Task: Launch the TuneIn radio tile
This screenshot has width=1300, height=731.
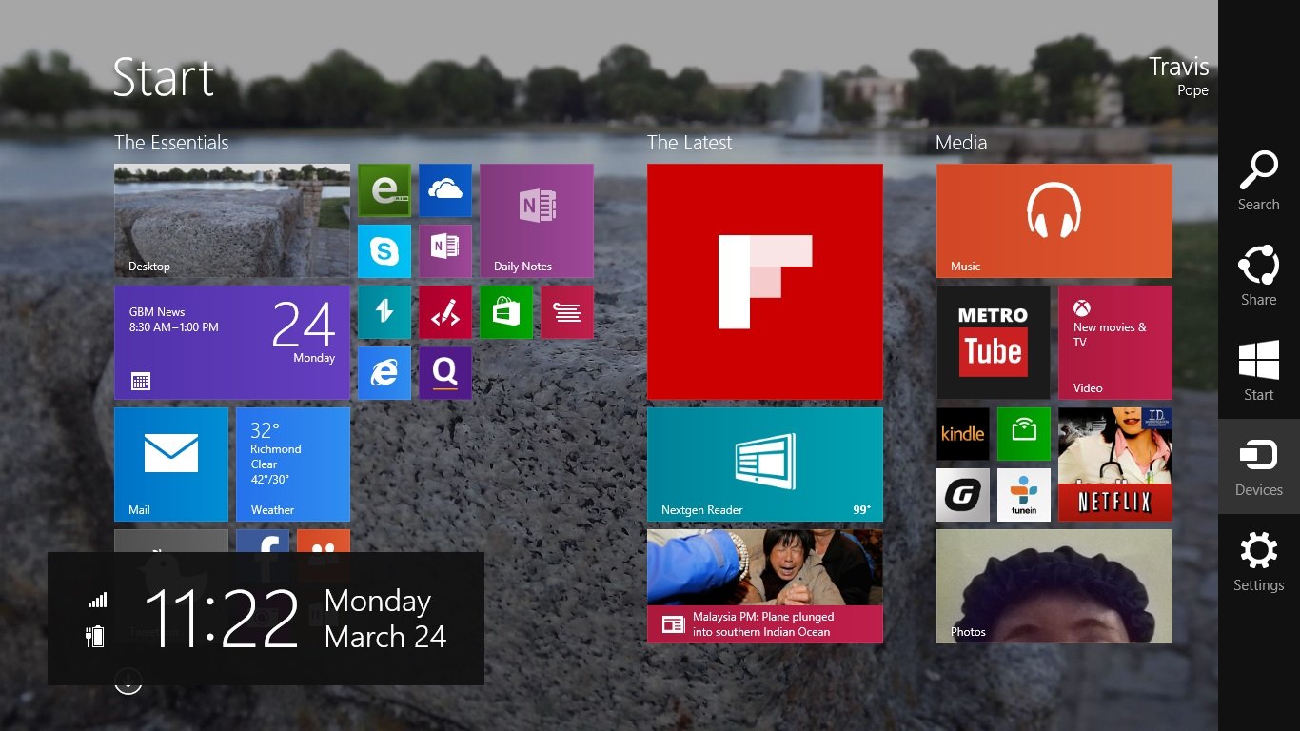Action: click(x=1024, y=495)
